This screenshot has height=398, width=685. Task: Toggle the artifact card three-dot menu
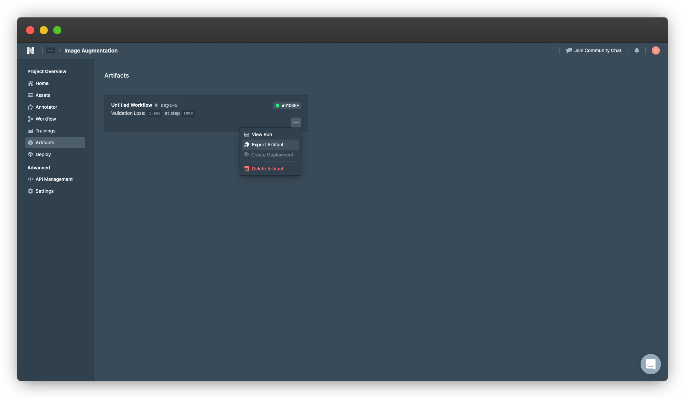(x=296, y=123)
